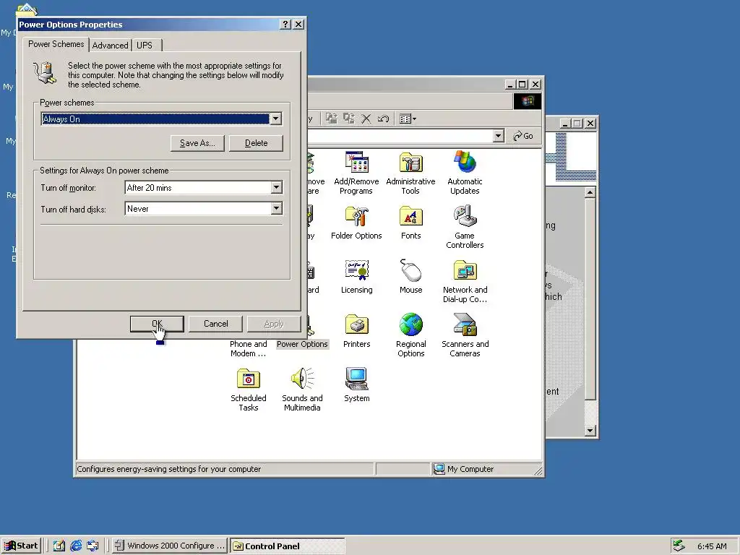The width and height of the screenshot is (740, 555).
Task: Launch Internet Explorer from quick launch
Action: tap(75, 546)
